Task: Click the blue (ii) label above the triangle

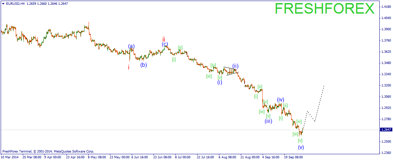Action: 235,66
